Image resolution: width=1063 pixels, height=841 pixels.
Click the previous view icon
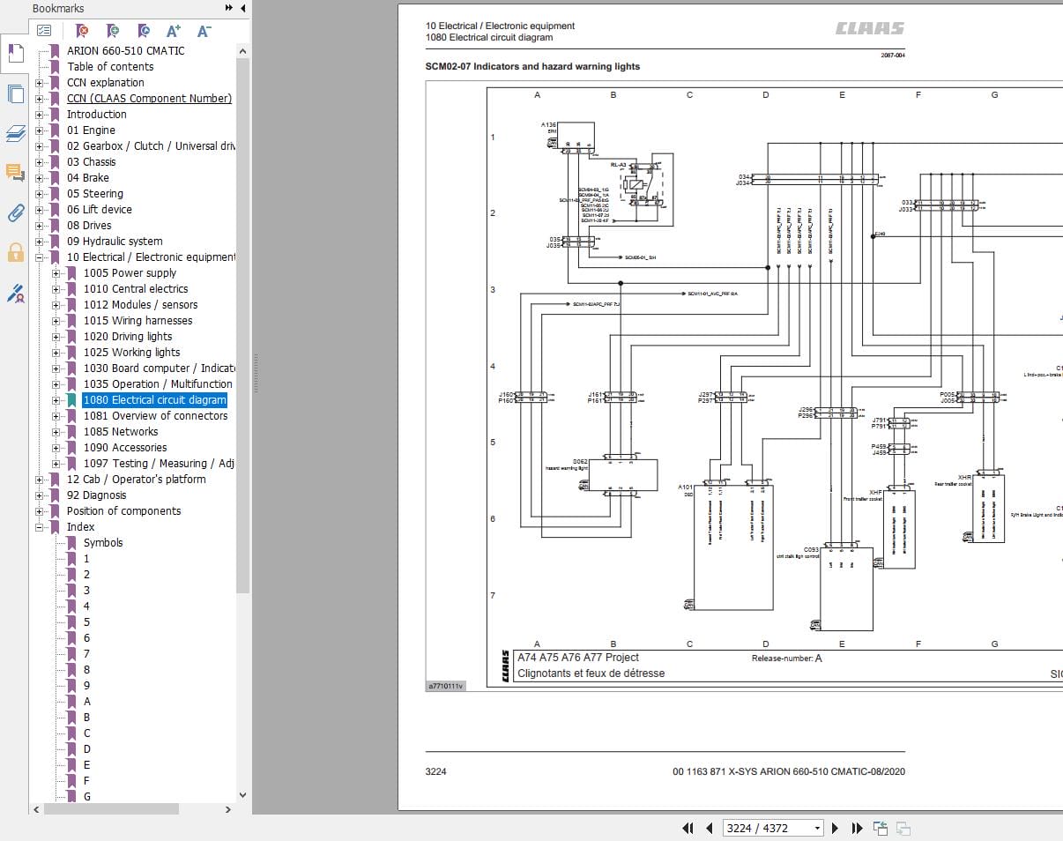880,828
